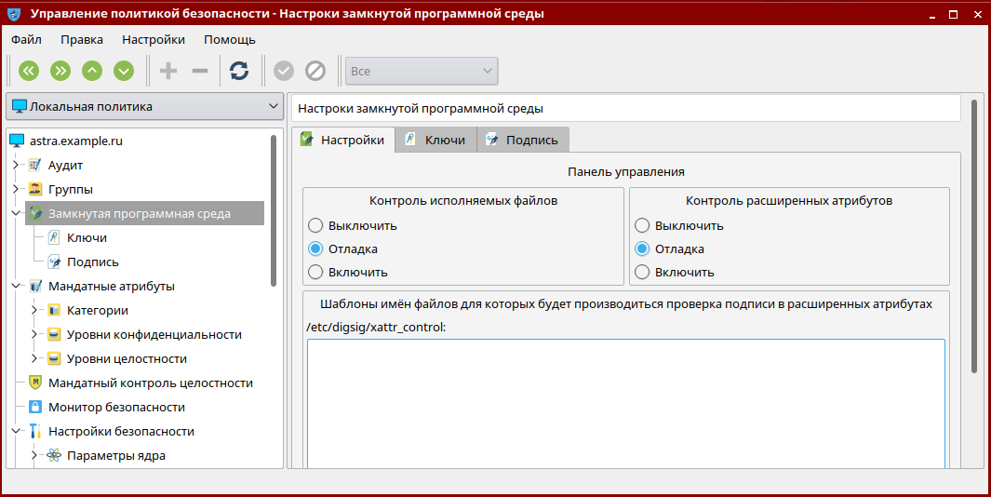Select Включить for executable files control
Image resolution: width=991 pixels, height=497 pixels.
click(x=315, y=272)
